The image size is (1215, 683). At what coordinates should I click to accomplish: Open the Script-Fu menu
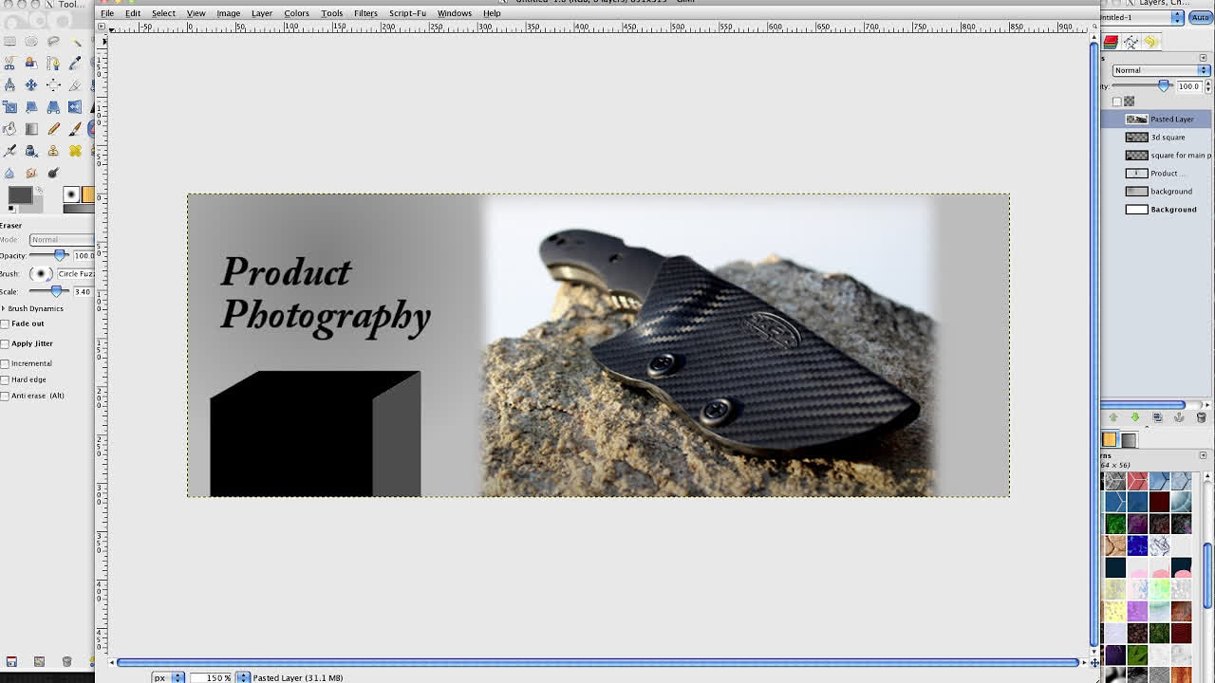pos(407,13)
